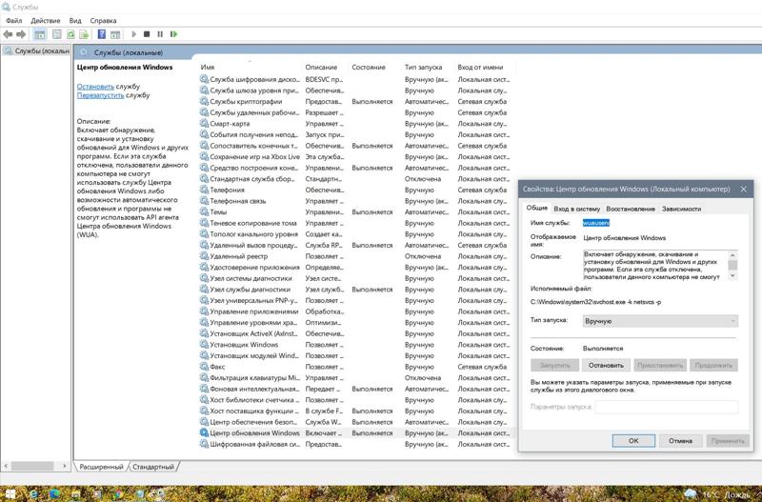Switch to the Зависимости tab
This screenshot has height=502, width=762.
point(681,209)
